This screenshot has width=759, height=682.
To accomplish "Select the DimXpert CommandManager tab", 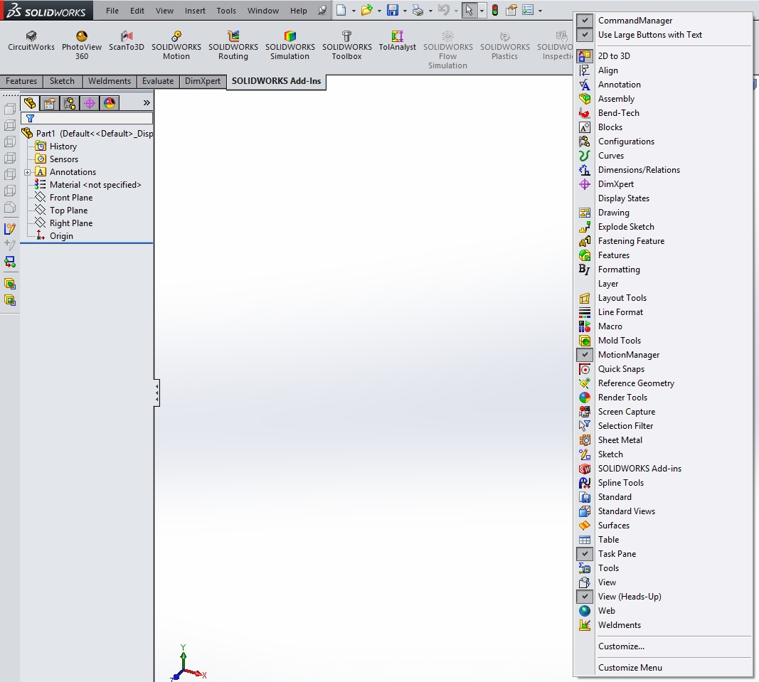I will 202,81.
